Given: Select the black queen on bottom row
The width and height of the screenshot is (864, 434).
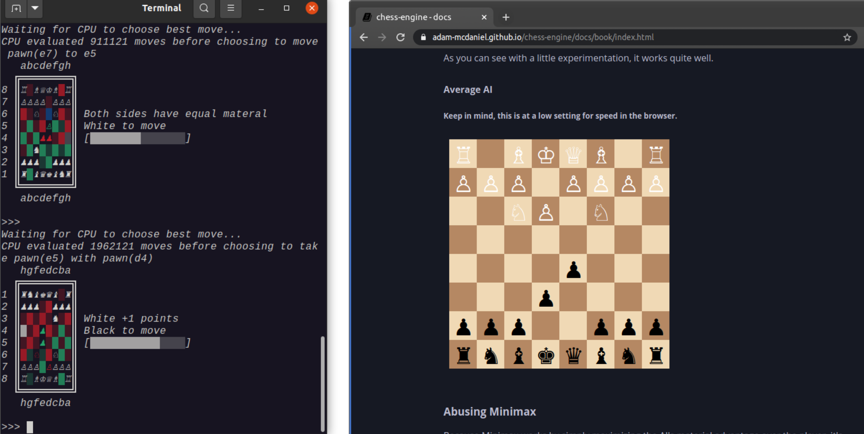Looking at the screenshot, I should [573, 355].
